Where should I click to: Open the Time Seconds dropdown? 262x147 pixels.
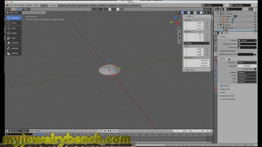point(247,82)
